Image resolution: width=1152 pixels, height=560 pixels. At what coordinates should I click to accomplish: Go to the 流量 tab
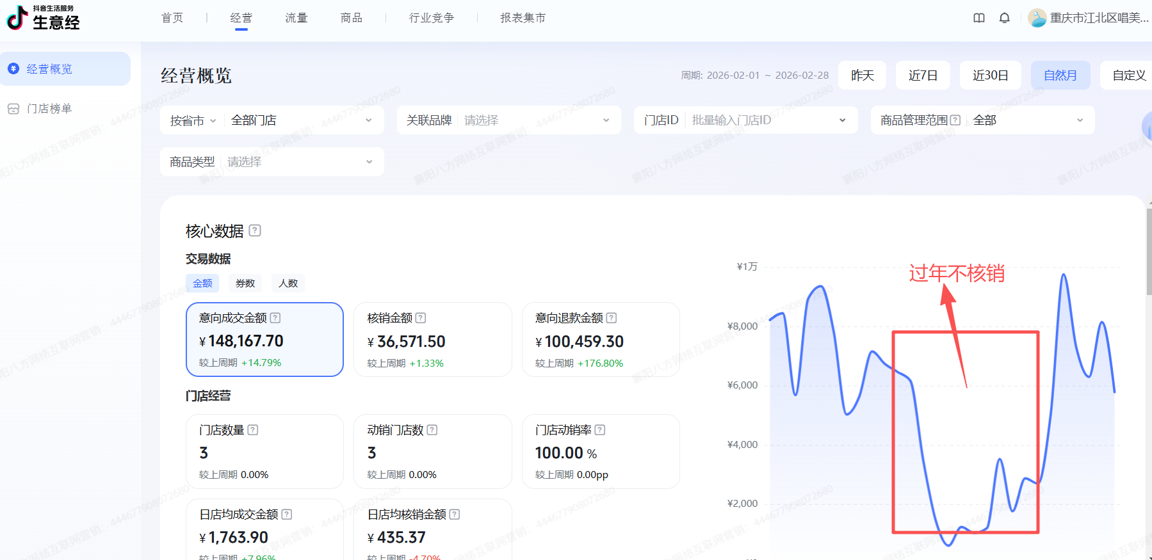(296, 18)
